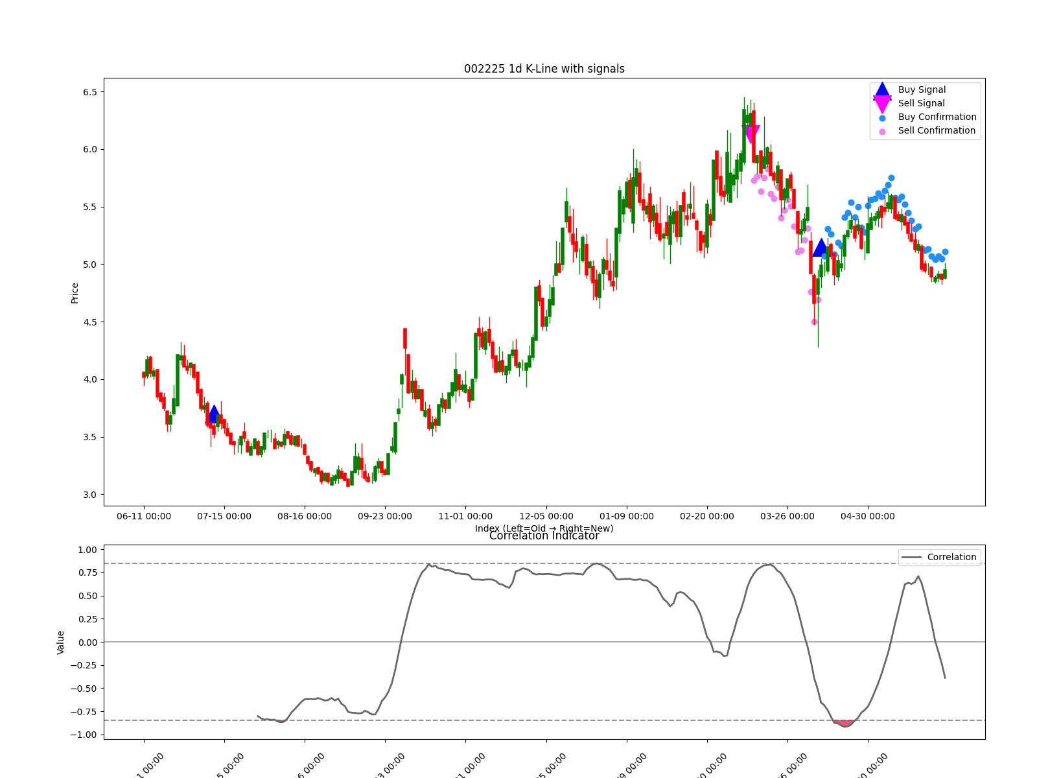
Task: Click the 5.5 price tick label
Action: pos(89,207)
